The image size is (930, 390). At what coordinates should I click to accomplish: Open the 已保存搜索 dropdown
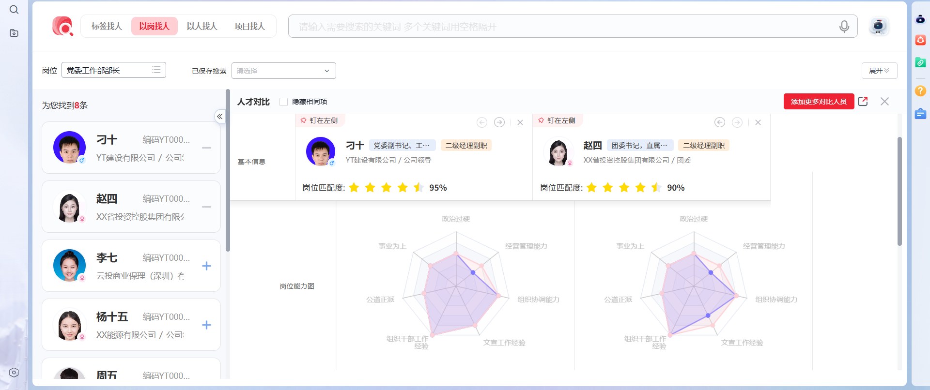(x=283, y=71)
